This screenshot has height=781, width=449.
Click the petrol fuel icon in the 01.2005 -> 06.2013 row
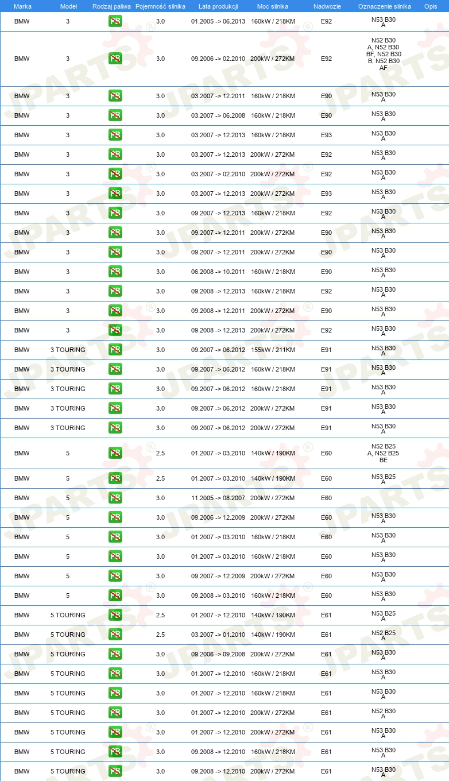coord(115,21)
